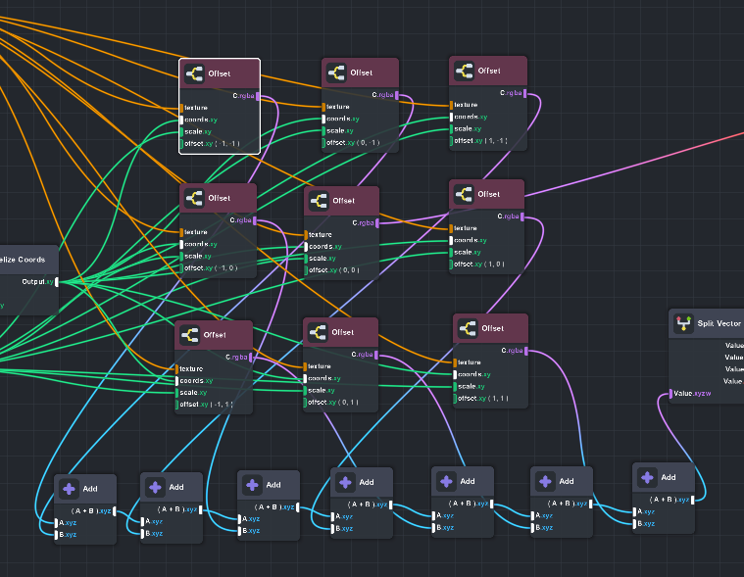Click the 'A.xyz' label on the sixth Add node
The height and width of the screenshot is (577, 744).
click(x=544, y=515)
